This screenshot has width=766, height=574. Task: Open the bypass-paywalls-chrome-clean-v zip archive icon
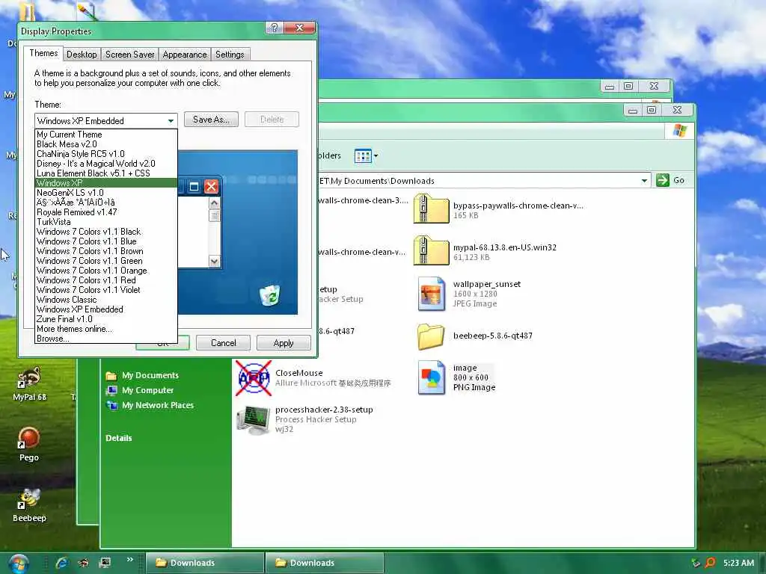click(x=431, y=209)
